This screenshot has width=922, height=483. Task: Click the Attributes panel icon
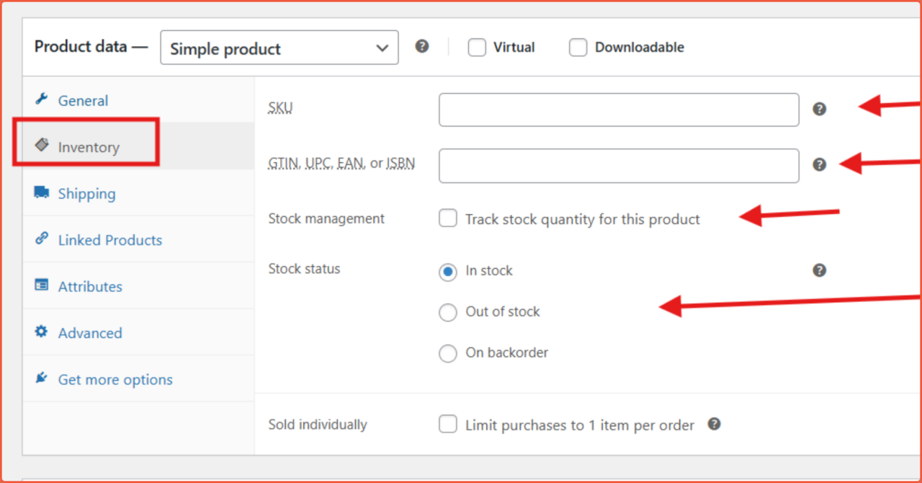[41, 285]
